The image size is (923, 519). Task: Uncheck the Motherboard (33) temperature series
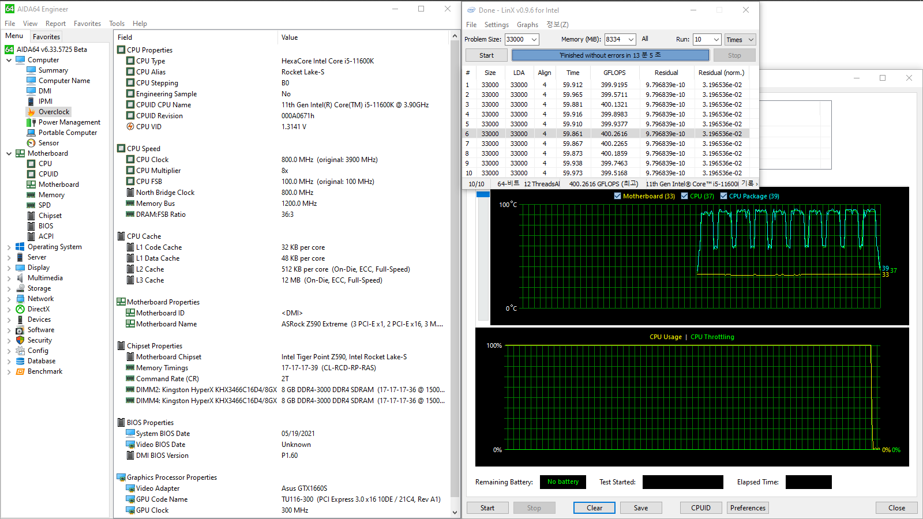pyautogui.click(x=618, y=196)
